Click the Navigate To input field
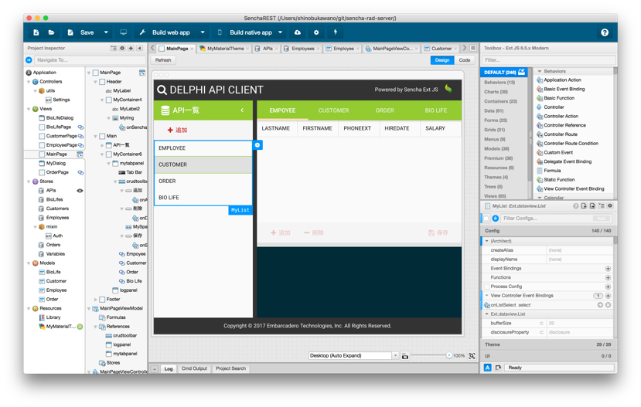 88,60
